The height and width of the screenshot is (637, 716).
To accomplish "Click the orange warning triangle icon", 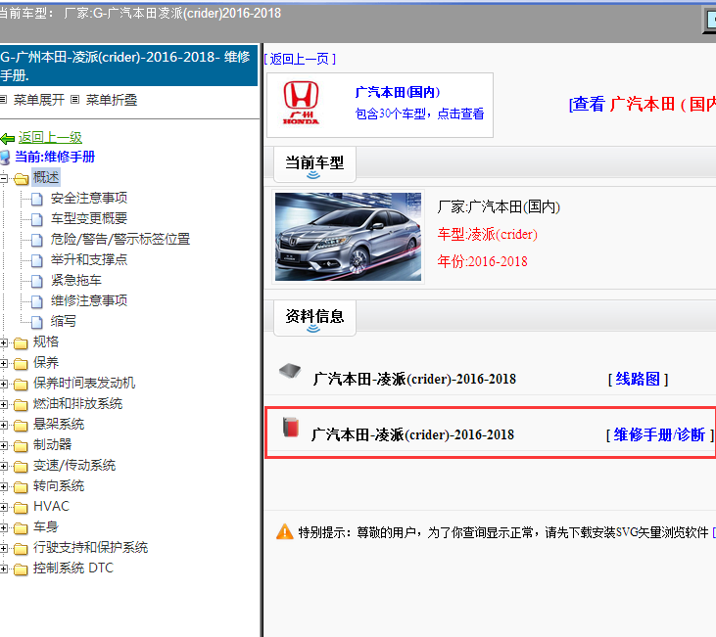I will [285, 531].
